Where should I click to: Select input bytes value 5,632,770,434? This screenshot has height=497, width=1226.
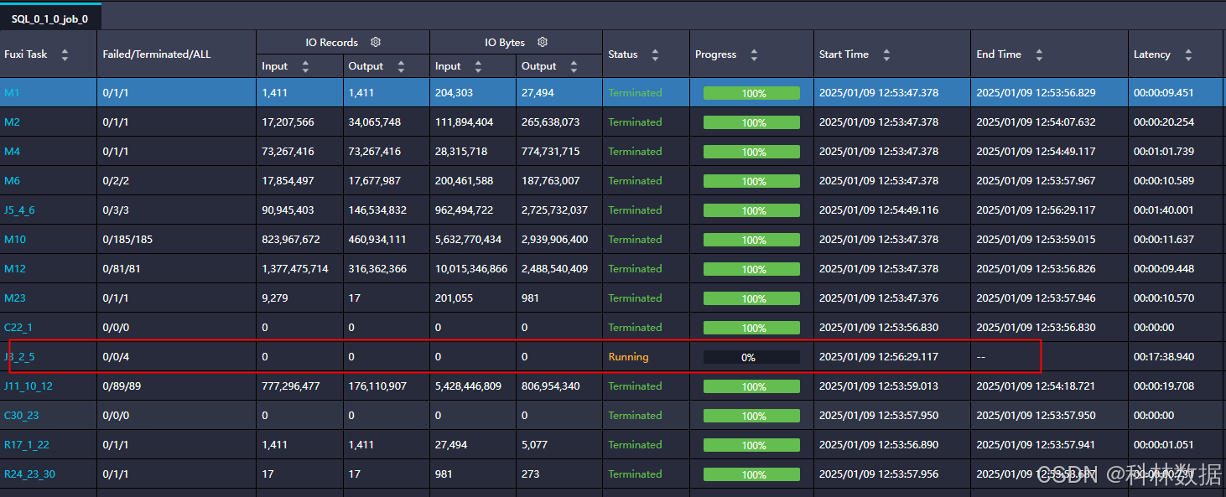click(x=468, y=240)
